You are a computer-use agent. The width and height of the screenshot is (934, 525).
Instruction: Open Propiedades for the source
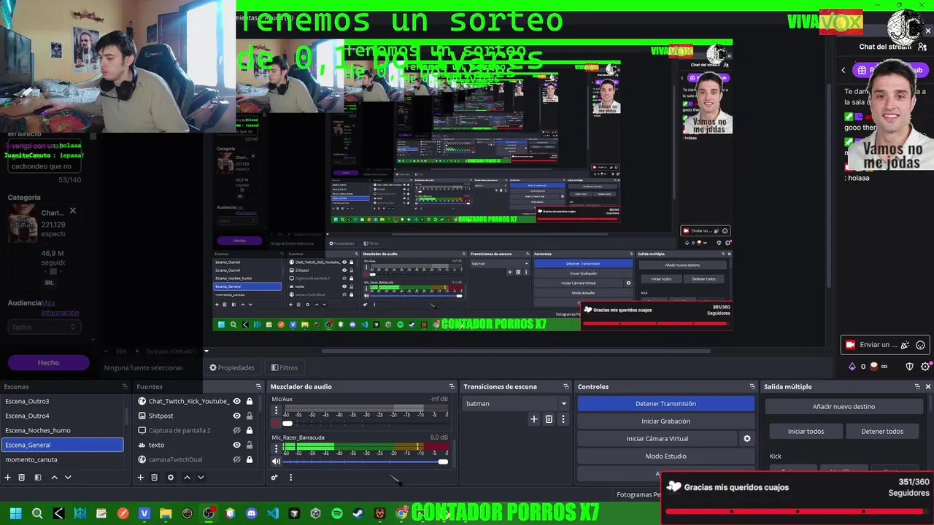click(232, 367)
